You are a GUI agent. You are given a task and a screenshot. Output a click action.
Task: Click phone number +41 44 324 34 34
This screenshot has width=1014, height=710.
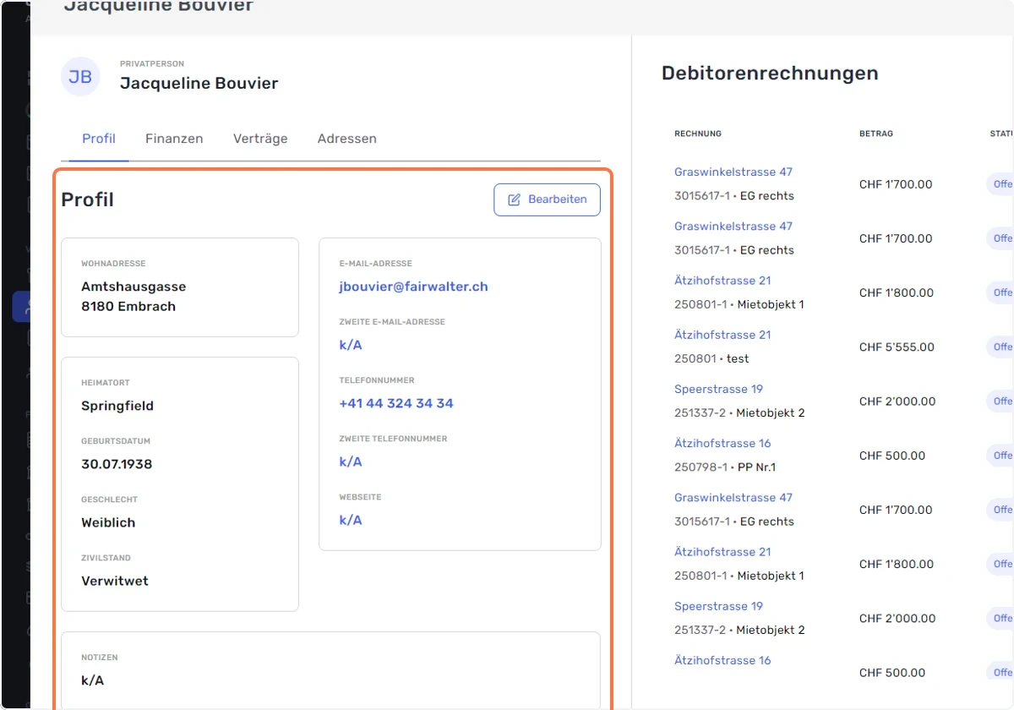(396, 403)
